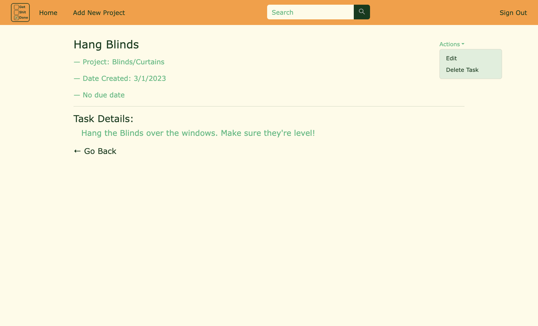Image resolution: width=538 pixels, height=326 pixels.
Task: Sign Out of the application
Action: coord(513,12)
